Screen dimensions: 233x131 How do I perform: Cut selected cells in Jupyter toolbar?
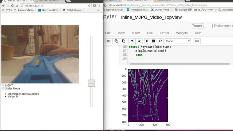(109, 41)
